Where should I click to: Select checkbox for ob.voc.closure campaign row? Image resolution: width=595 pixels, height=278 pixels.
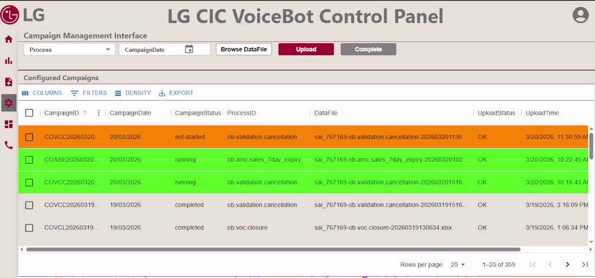pyautogui.click(x=29, y=228)
